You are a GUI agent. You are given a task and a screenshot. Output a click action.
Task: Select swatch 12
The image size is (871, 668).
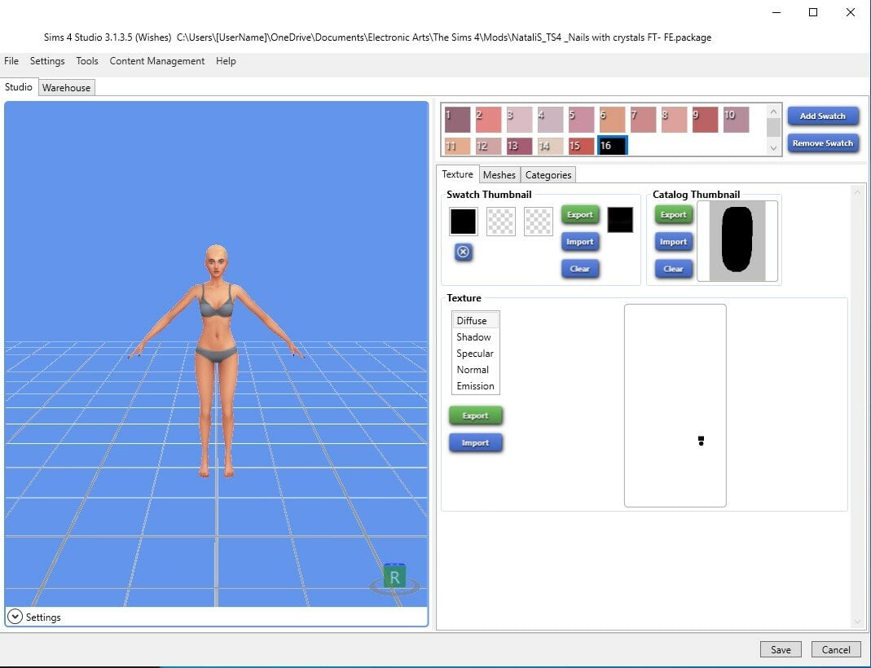(x=488, y=146)
